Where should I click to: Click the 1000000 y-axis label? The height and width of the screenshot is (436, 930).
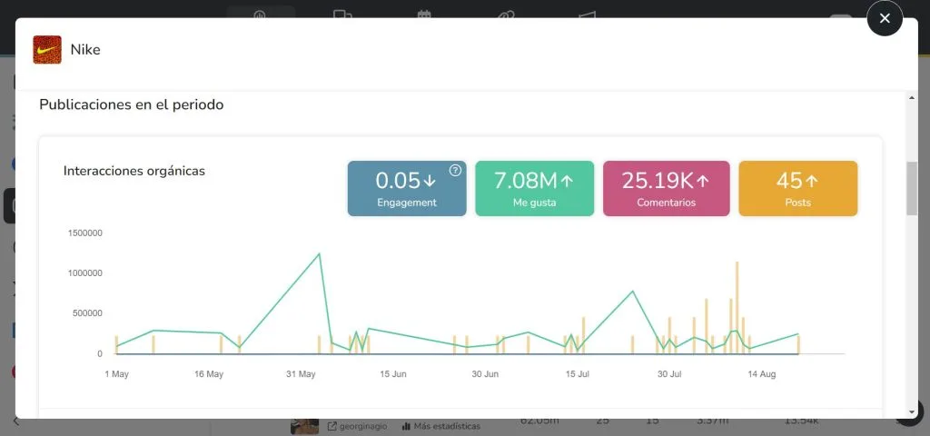point(84,273)
